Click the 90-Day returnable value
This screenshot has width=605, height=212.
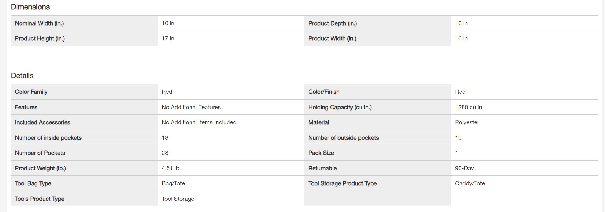(x=464, y=168)
